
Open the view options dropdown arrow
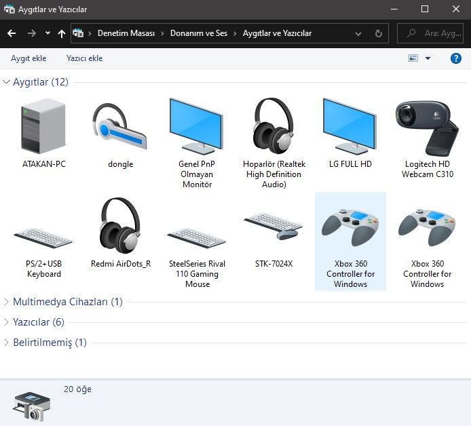428,58
